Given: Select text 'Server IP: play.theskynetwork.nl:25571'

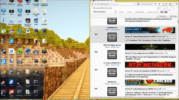Looking at the screenshot, I should click(x=141, y=37).
